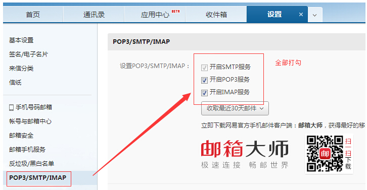Open 反垃圾/黑白名单 in the sidebar
Image resolution: width=367 pixels, height=190 pixels.
tap(31, 164)
